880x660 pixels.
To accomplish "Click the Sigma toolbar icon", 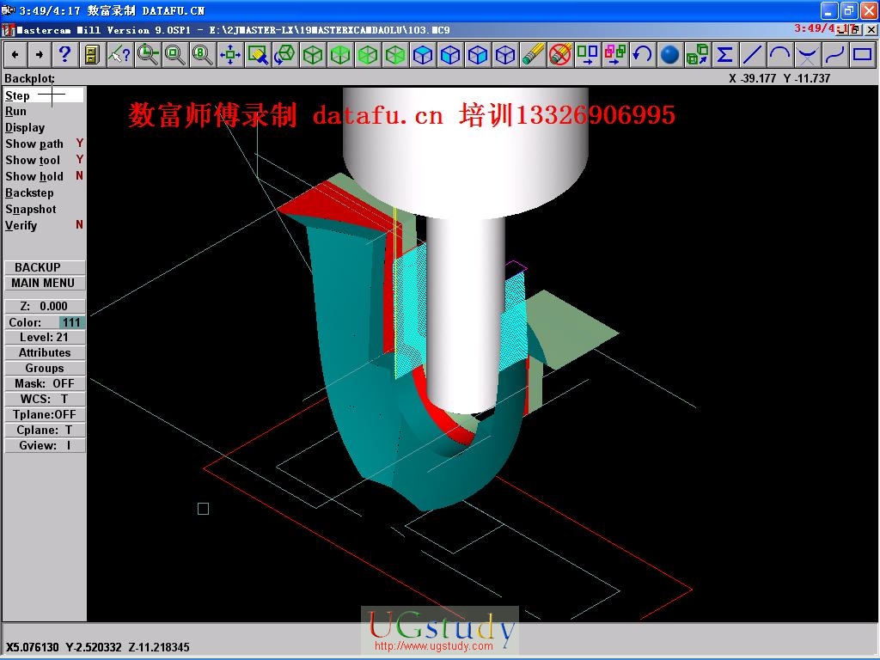I will [725, 54].
